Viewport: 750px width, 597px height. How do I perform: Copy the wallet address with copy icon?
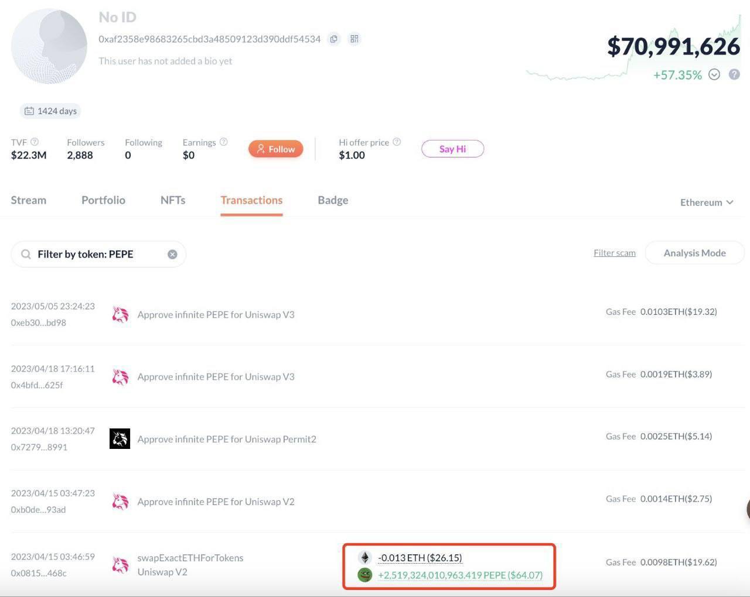click(333, 39)
